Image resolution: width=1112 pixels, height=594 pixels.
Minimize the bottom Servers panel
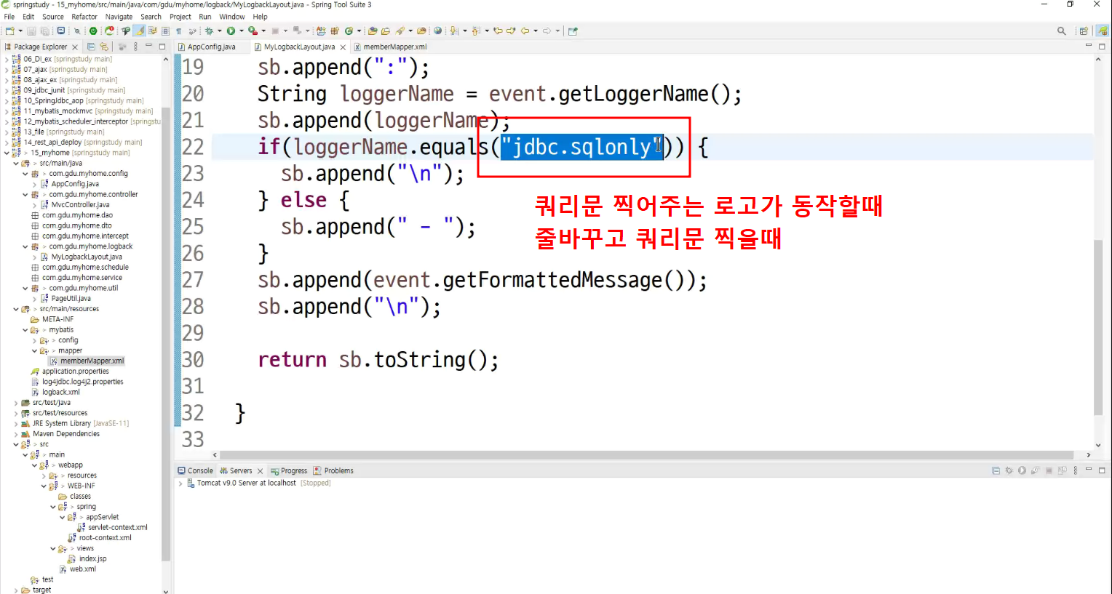[1089, 469]
